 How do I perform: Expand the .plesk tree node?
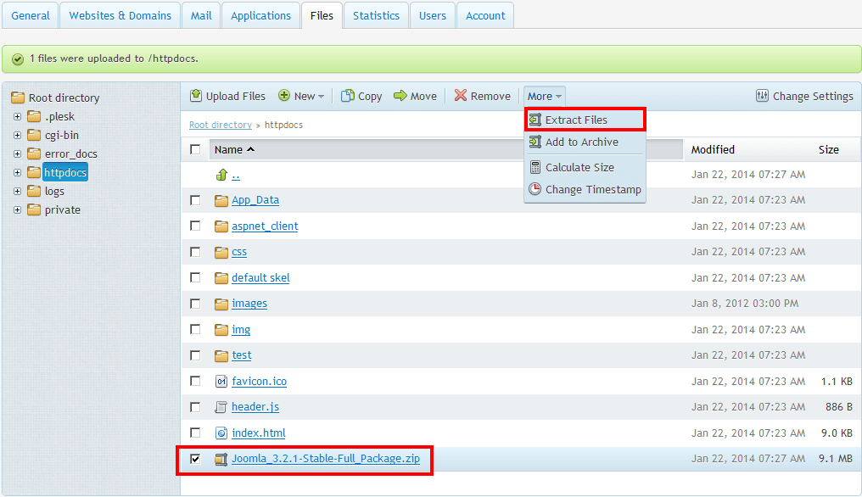pyautogui.click(x=17, y=116)
